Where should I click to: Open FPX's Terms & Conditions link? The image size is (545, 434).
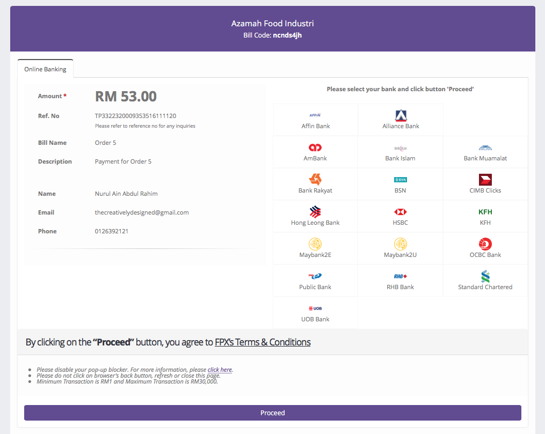(263, 342)
